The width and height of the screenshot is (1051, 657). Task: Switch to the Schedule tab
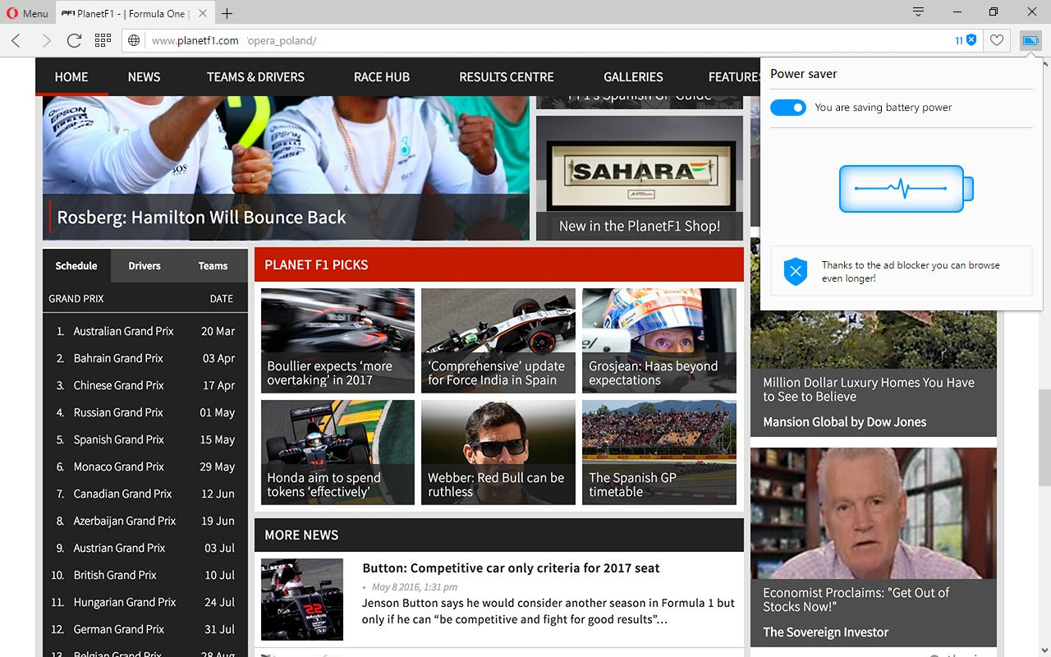(76, 266)
